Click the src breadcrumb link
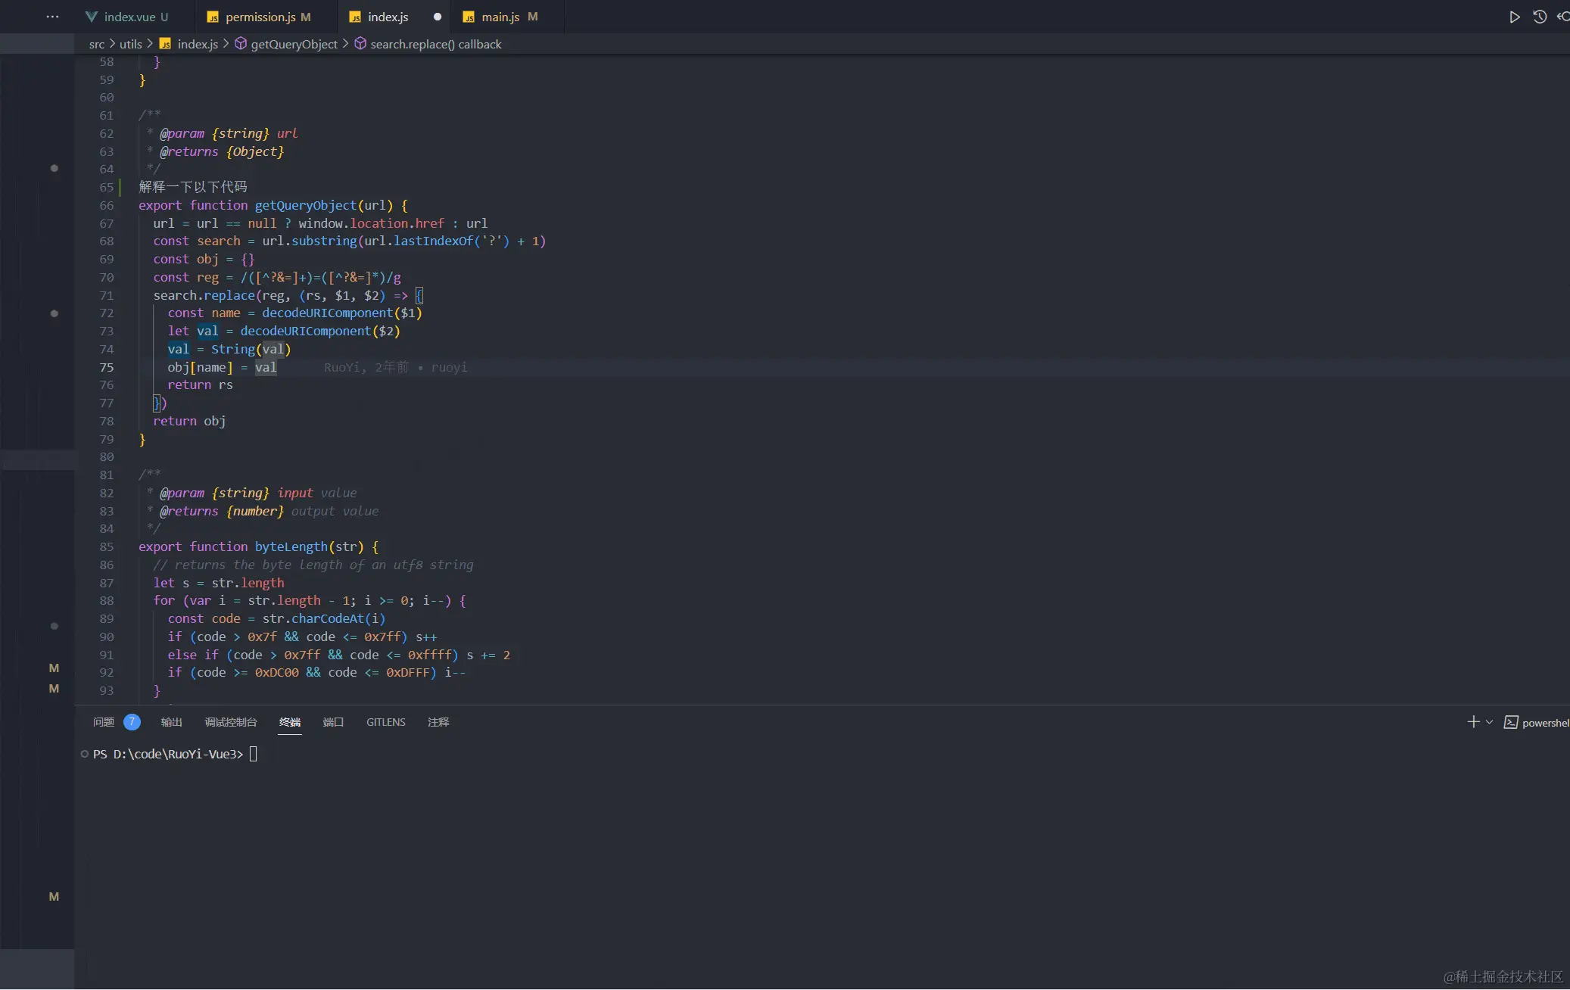Screen dimensions: 1570x990 pyautogui.click(x=96, y=44)
